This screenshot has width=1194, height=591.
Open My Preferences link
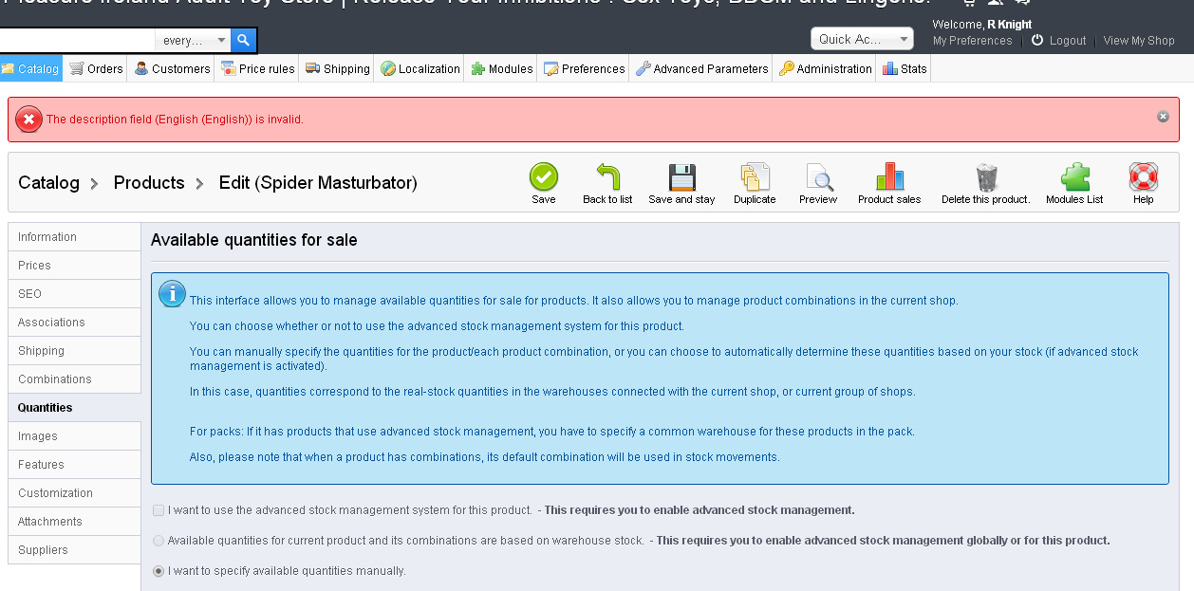[972, 41]
